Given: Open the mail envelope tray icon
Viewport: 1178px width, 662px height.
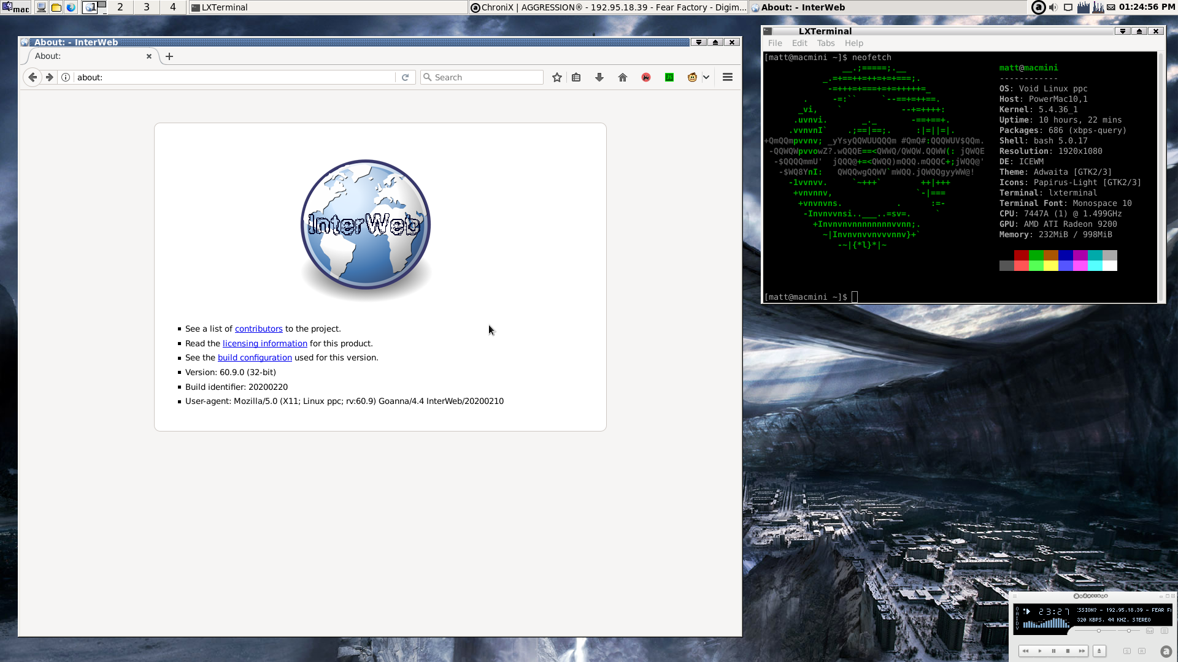Looking at the screenshot, I should point(1111,7).
